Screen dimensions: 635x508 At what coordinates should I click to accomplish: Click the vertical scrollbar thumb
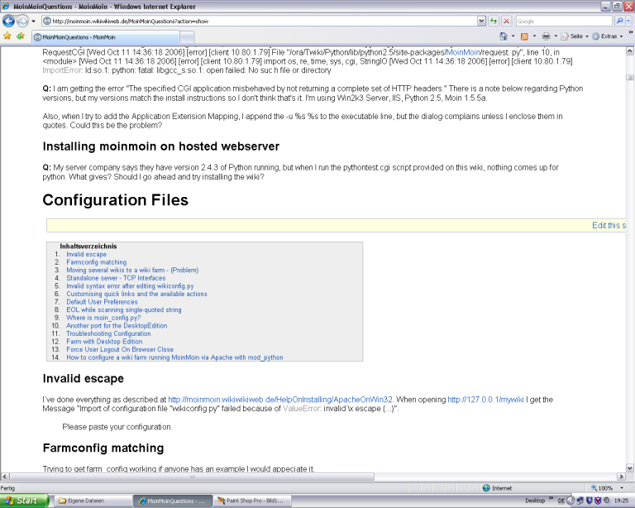pyautogui.click(x=630, y=78)
